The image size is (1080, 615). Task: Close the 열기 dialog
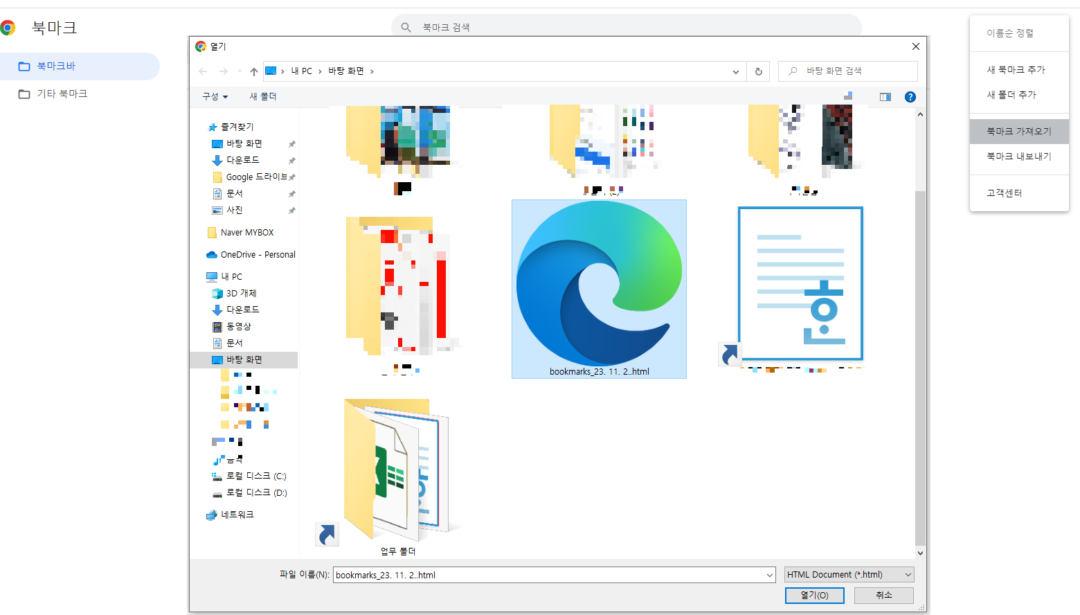915,46
